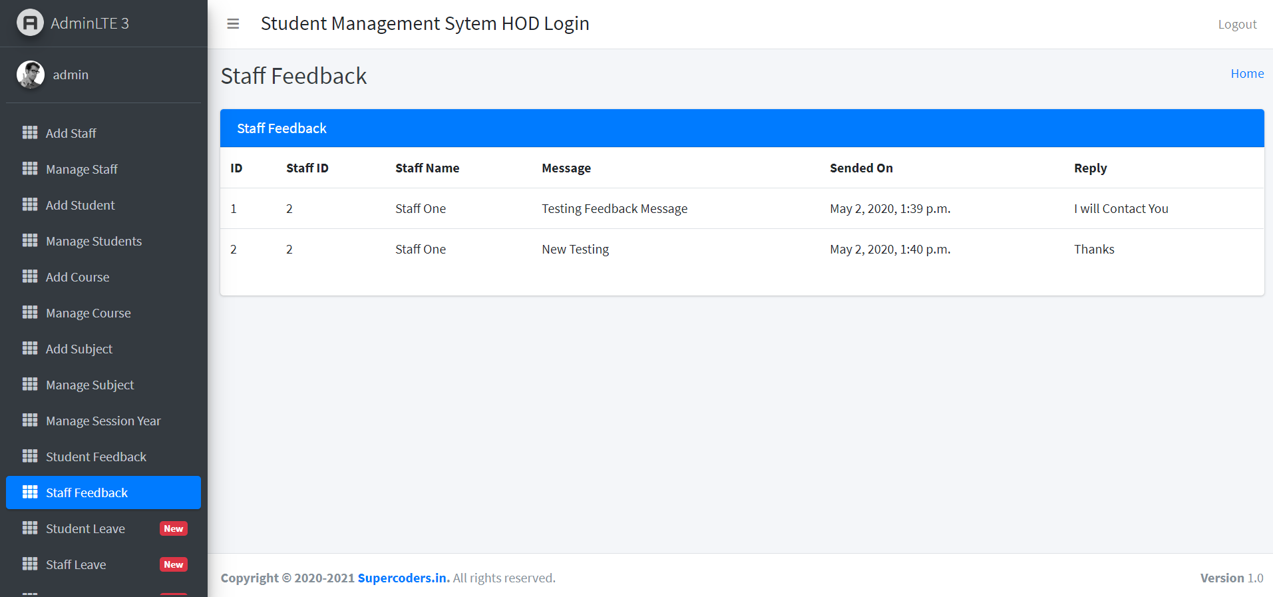This screenshot has width=1273, height=597.
Task: Open Staff Leave menu item
Action: pos(103,564)
